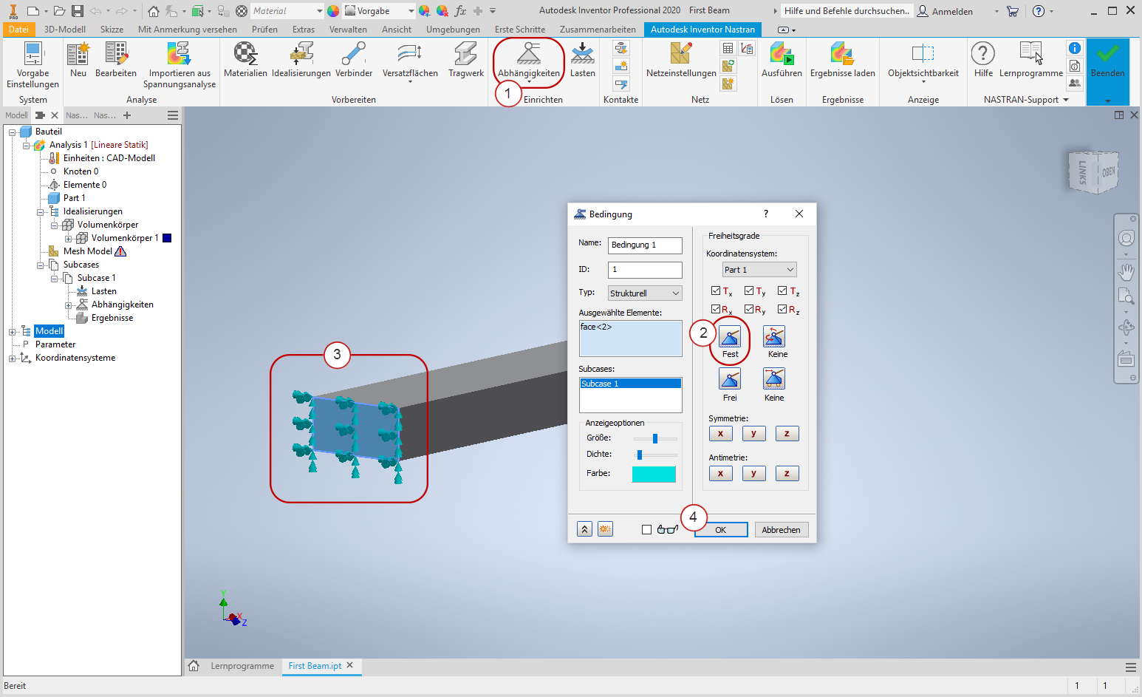Uncheck the Rz rotation checkbox
Screen dimensions: 1142x697
coord(782,309)
